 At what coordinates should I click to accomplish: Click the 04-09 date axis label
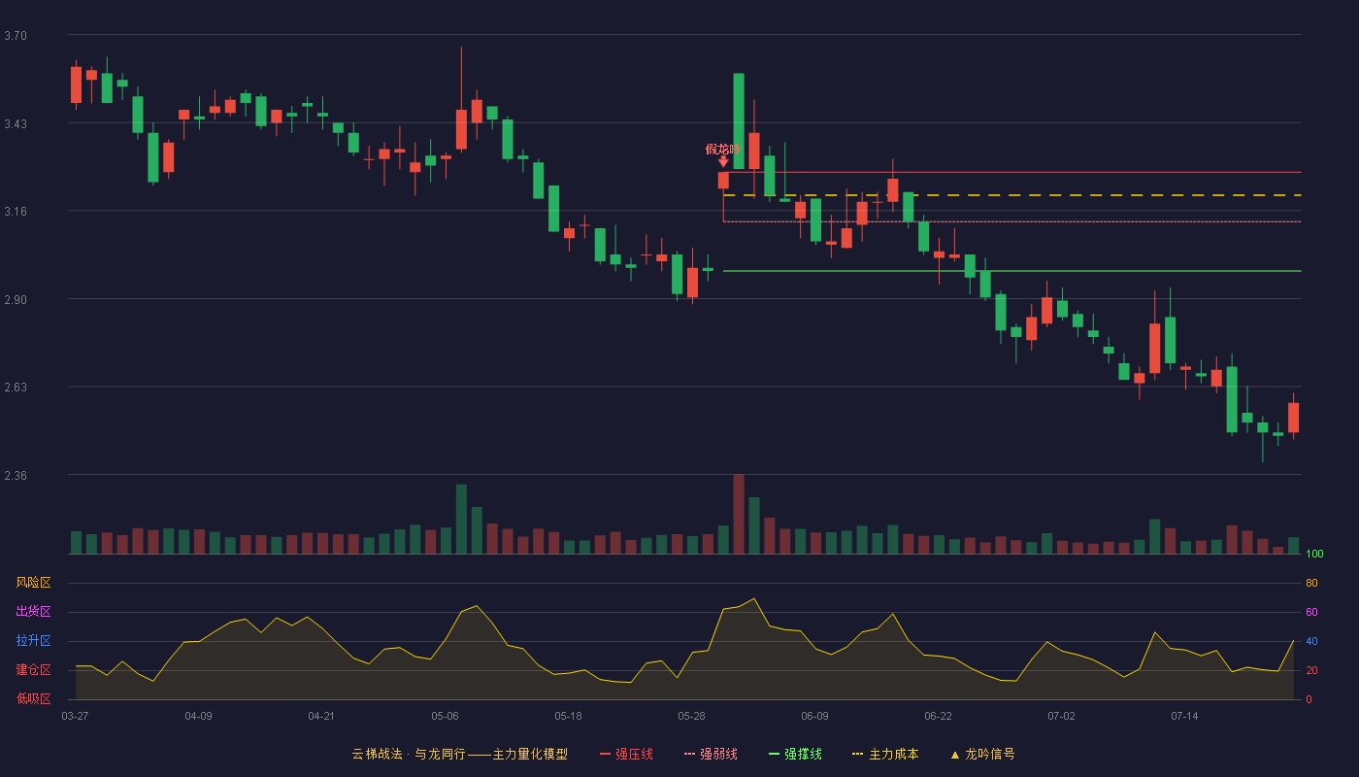point(198,716)
